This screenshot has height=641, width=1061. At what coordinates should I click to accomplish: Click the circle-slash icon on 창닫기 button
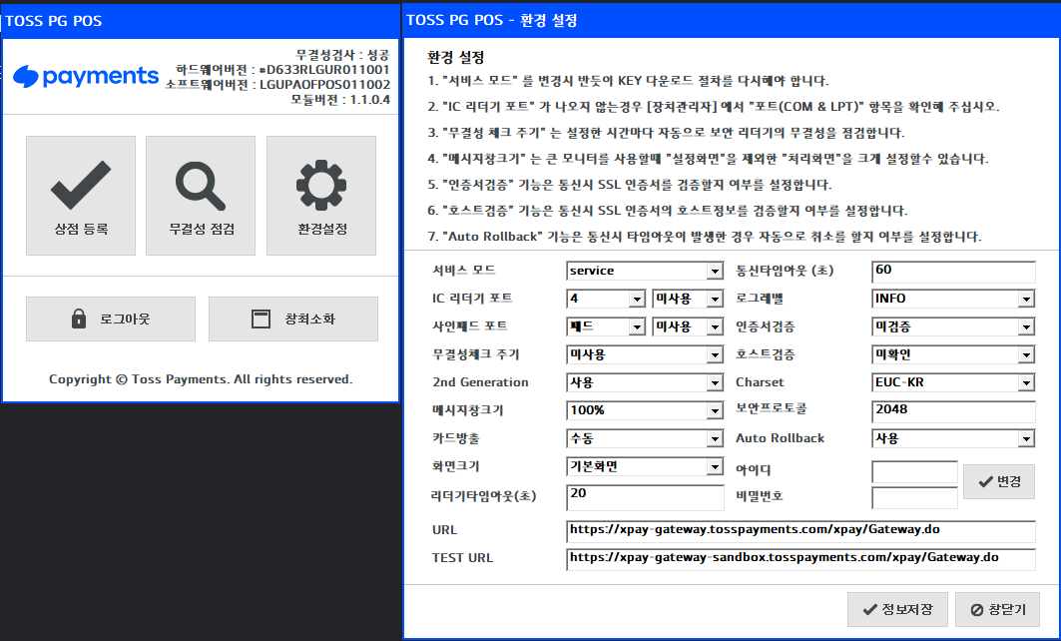(x=976, y=610)
